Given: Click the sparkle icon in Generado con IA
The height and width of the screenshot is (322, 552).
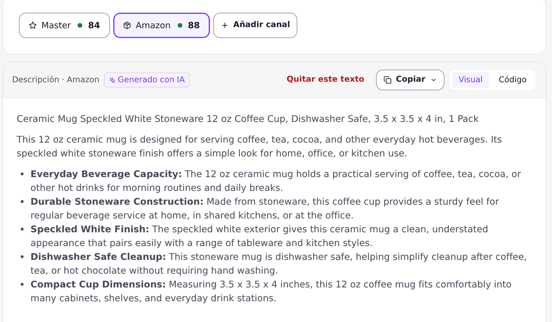Looking at the screenshot, I should (x=112, y=80).
